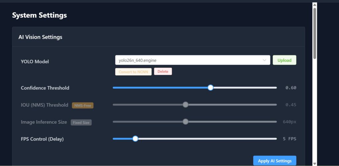339x166 pixels.
Task: Click the vertical scrollbar thumb
Action: pyautogui.click(x=315, y=33)
